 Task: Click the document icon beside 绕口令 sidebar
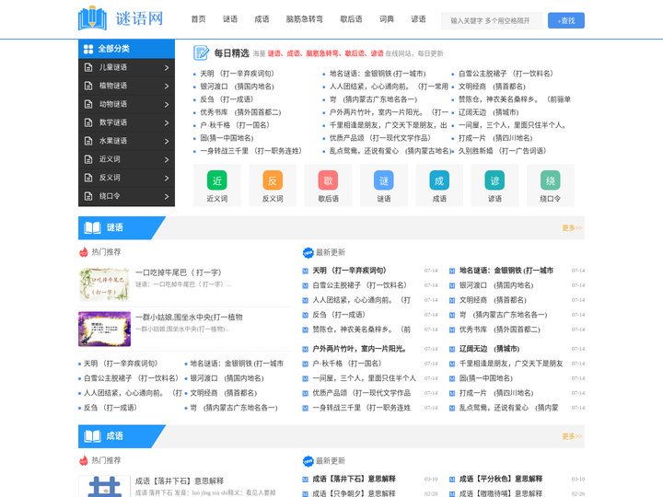[88, 196]
